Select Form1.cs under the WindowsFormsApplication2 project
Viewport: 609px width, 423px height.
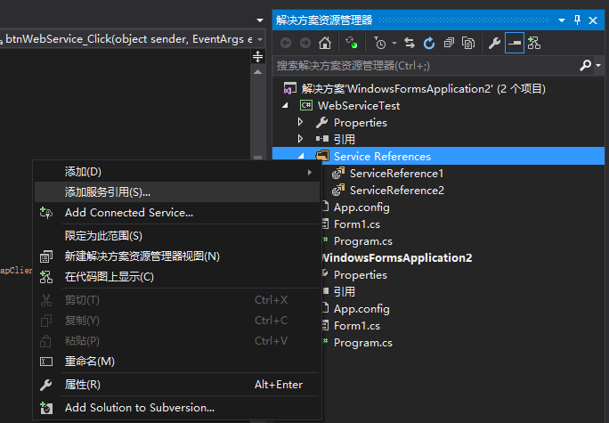[x=357, y=326]
